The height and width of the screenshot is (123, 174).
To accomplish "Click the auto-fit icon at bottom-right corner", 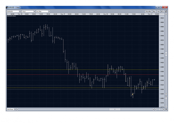I will [x=166, y=109].
